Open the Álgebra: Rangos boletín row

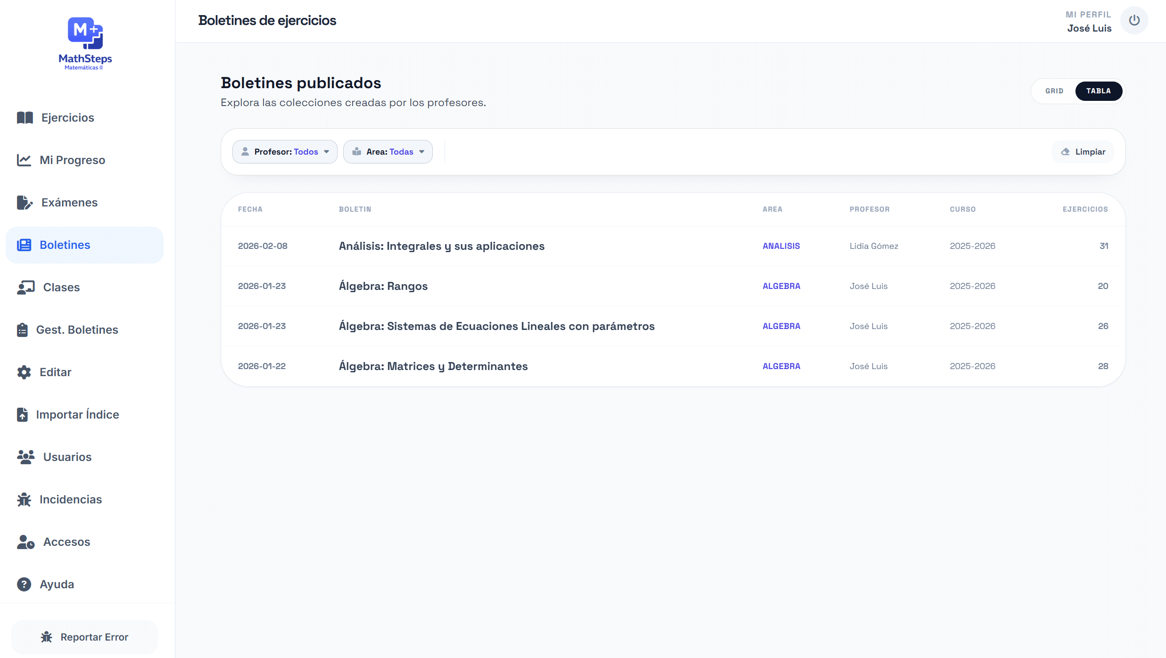coord(673,286)
